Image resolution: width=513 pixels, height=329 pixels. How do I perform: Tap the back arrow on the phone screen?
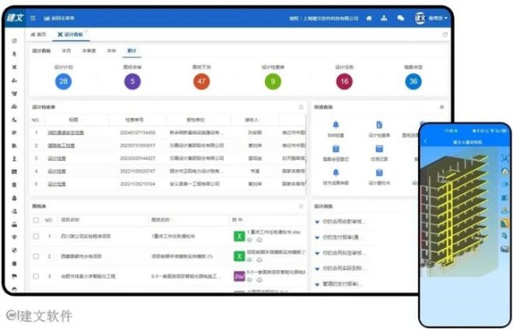click(426, 141)
